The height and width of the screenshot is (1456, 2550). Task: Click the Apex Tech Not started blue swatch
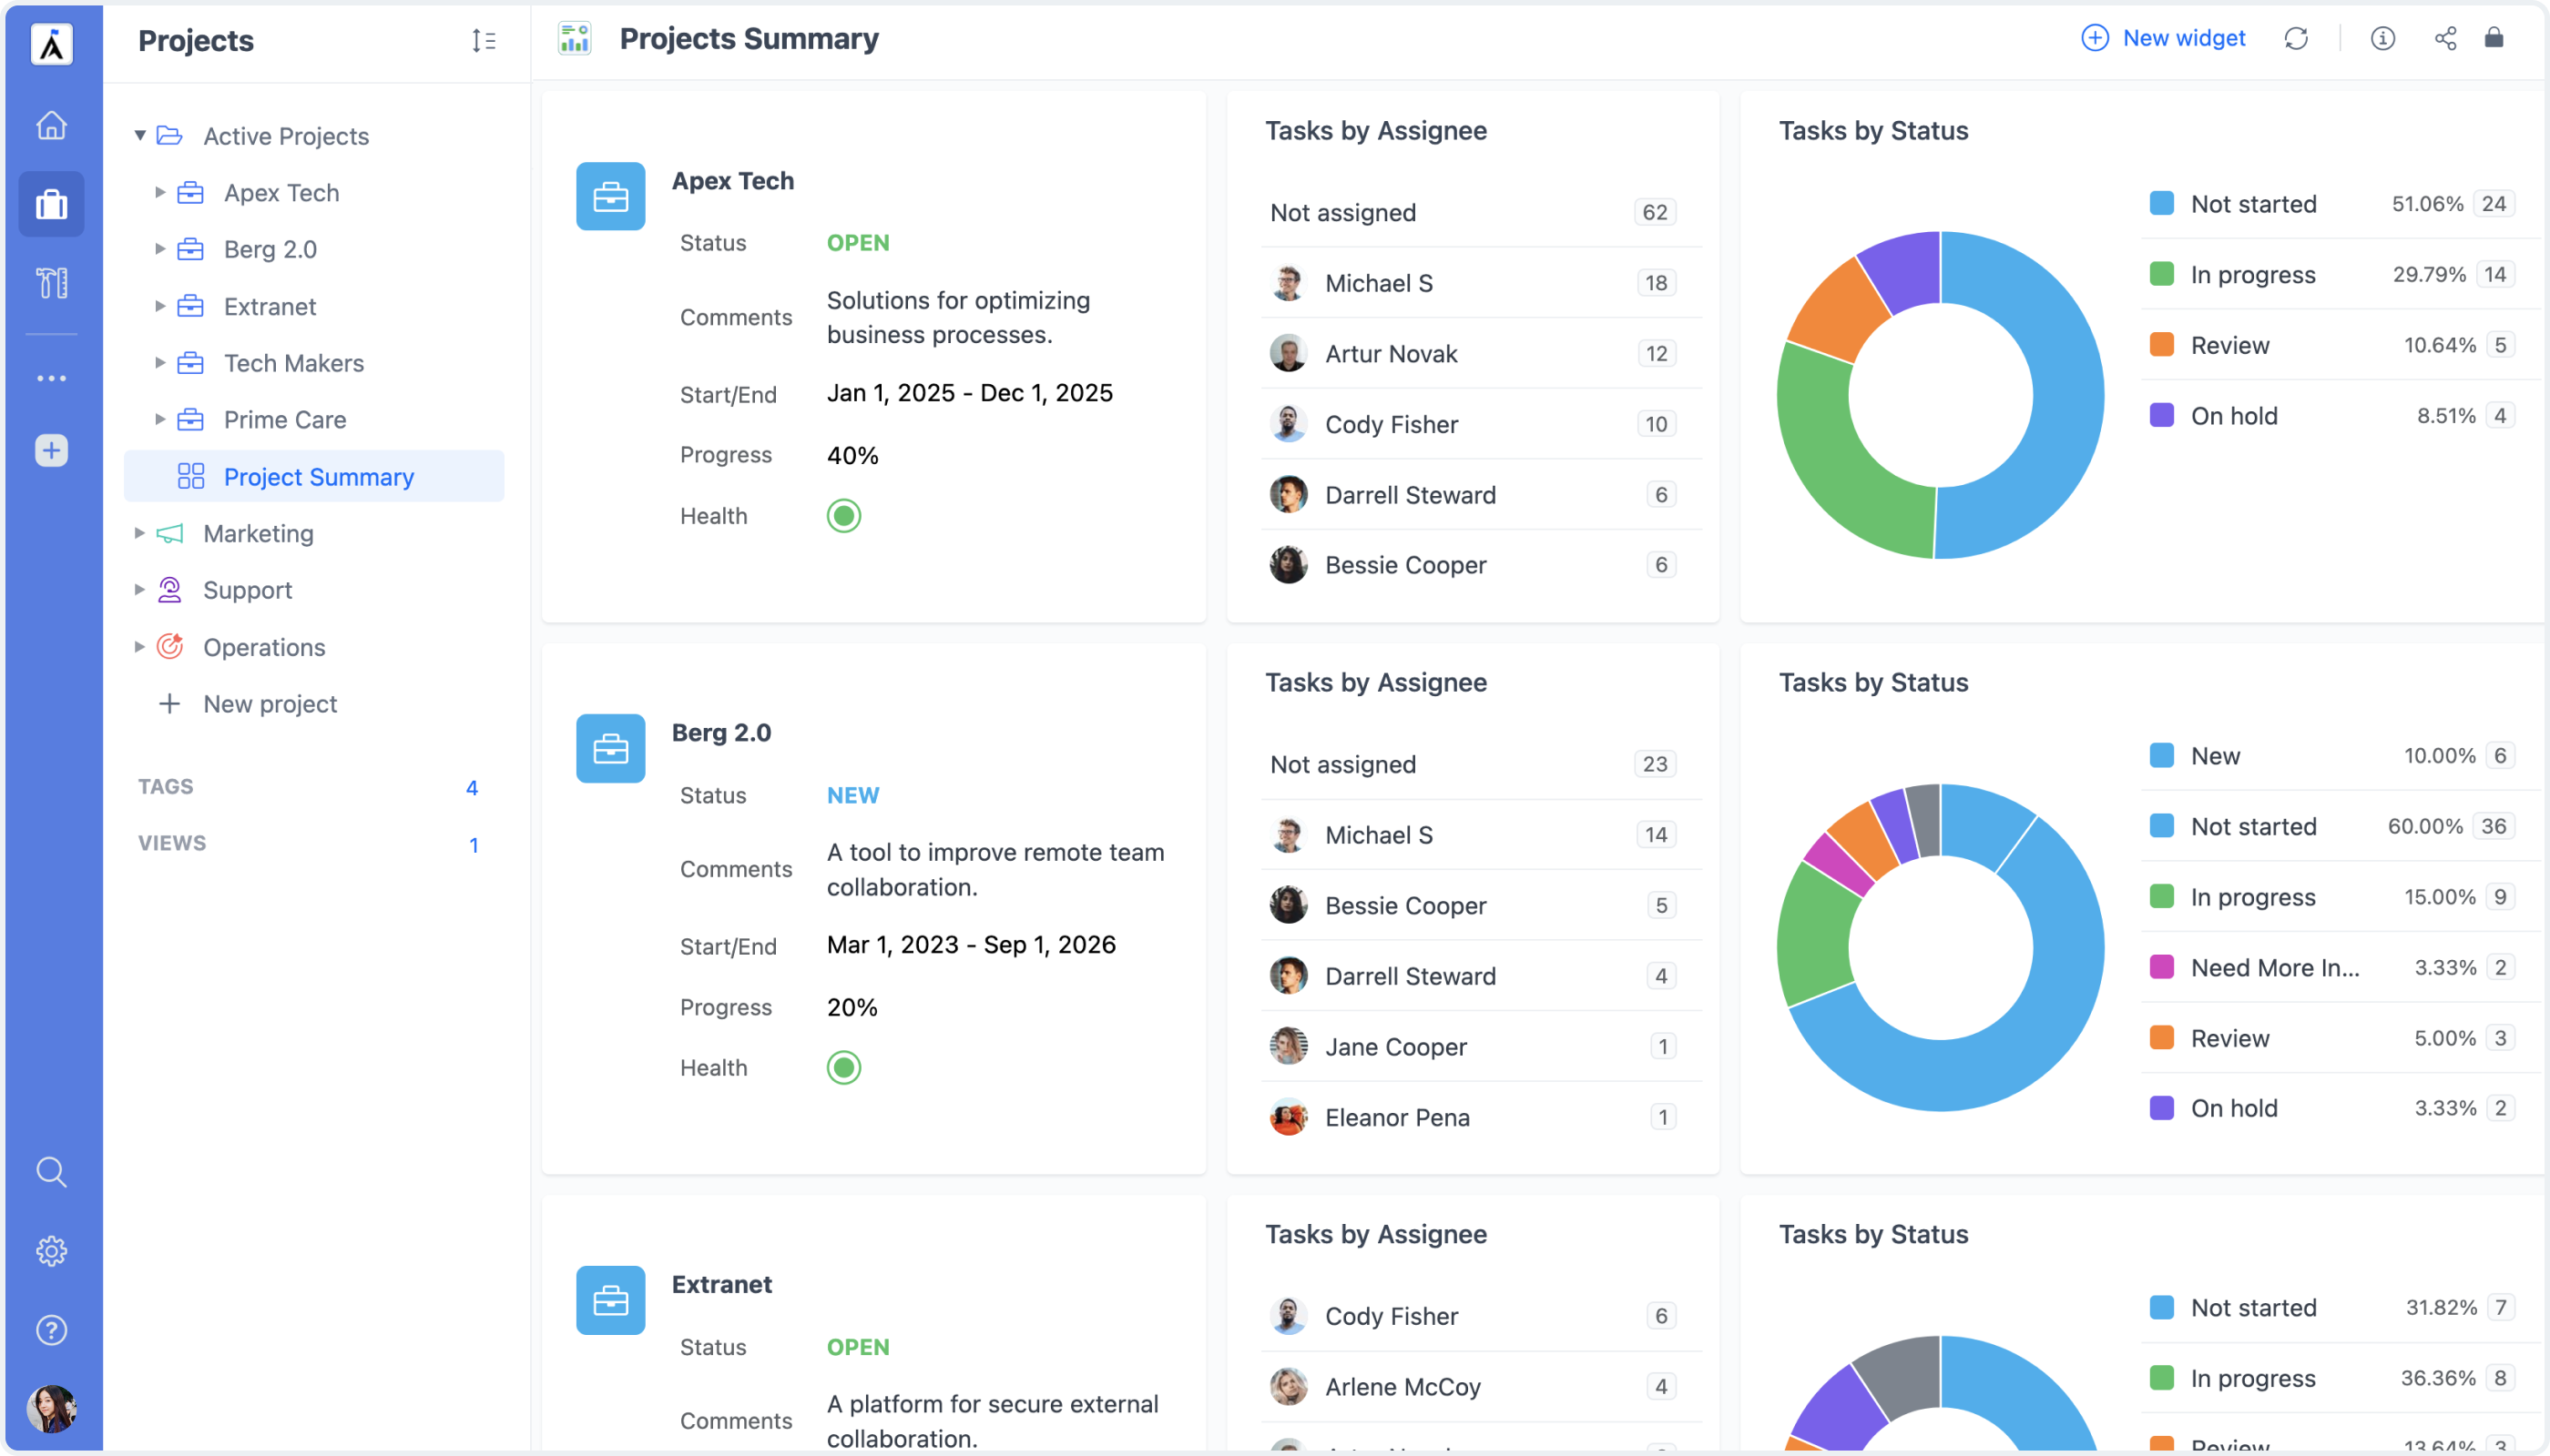(x=2162, y=204)
